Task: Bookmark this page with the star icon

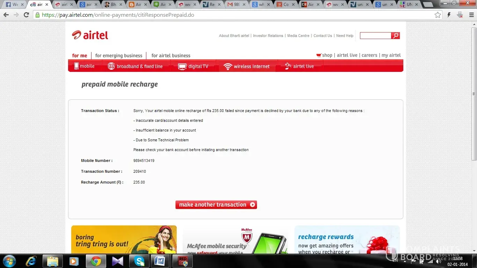Action: click(438, 15)
